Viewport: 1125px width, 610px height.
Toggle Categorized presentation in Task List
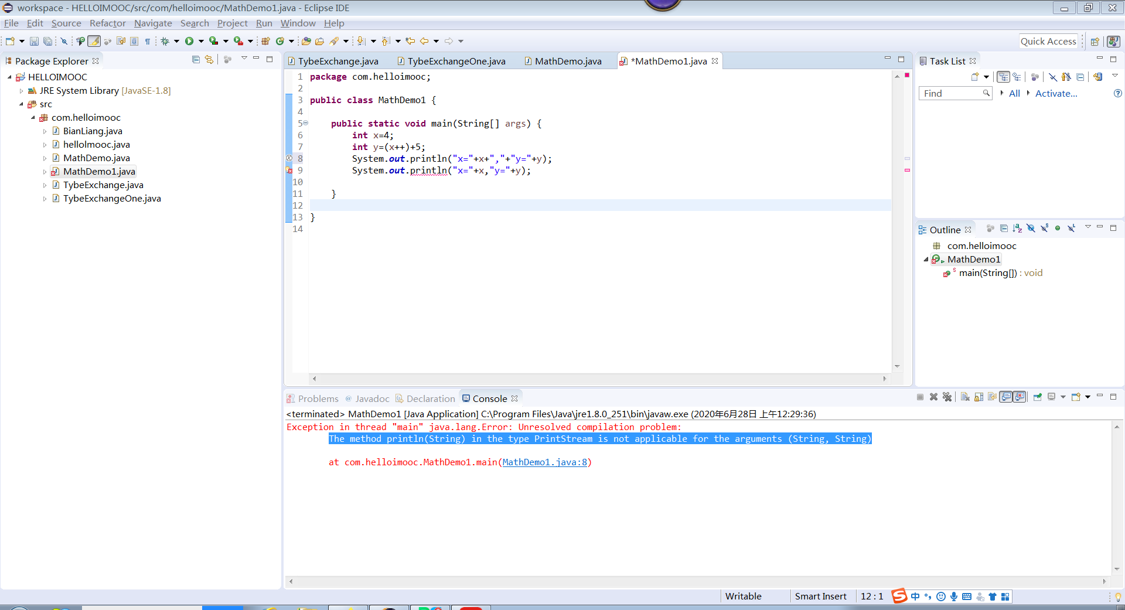[1003, 77]
